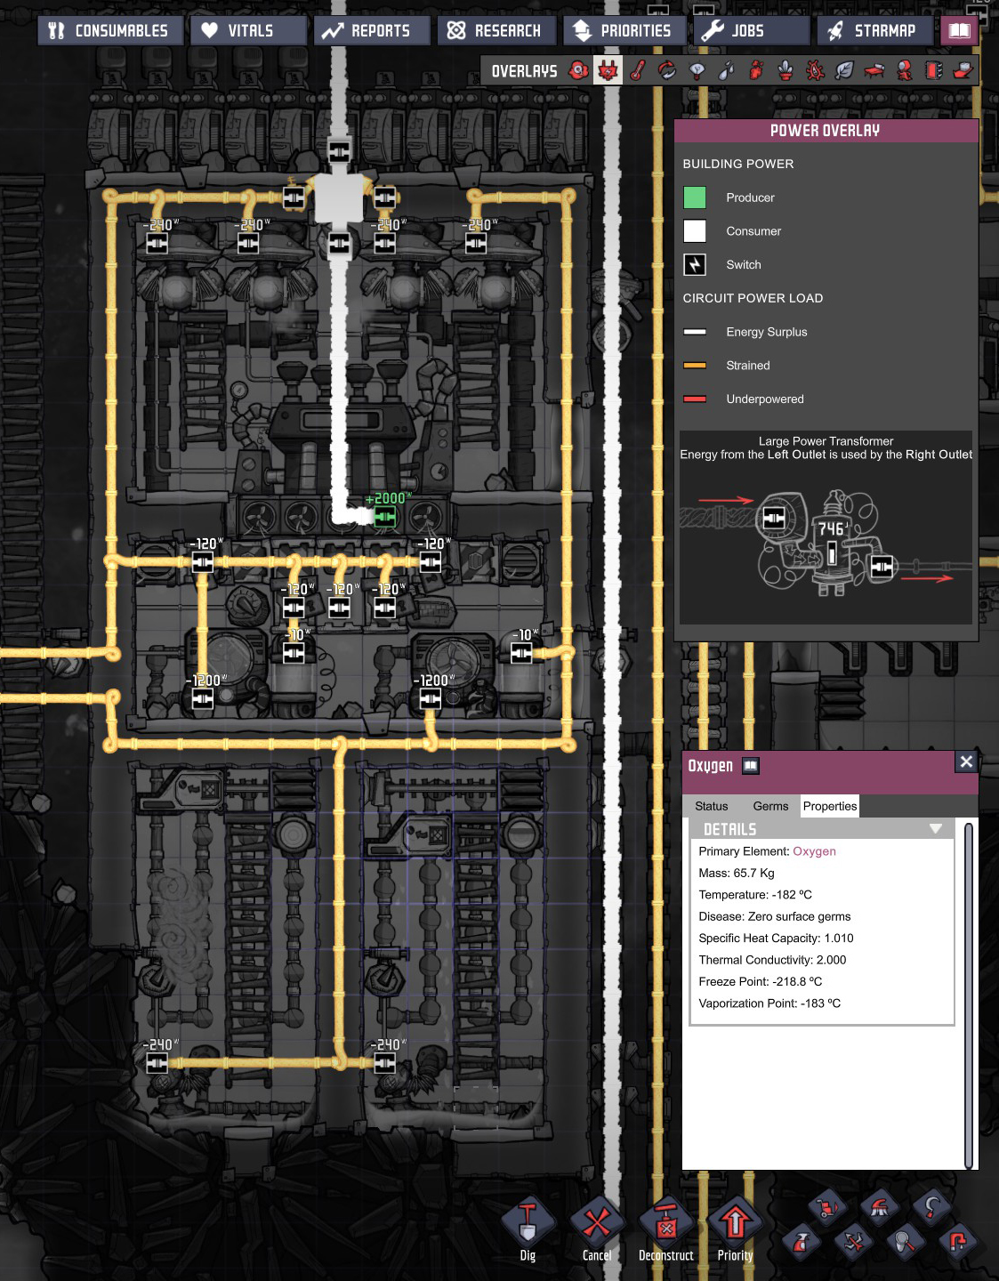
Task: Pick the Disinfect spray bottle tool
Action: 801,1242
